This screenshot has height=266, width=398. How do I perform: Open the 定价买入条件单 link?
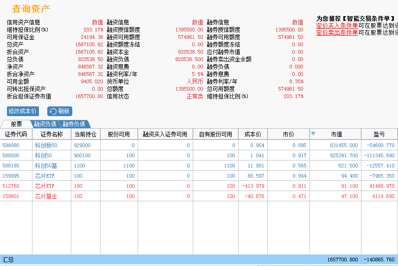click(x=337, y=25)
